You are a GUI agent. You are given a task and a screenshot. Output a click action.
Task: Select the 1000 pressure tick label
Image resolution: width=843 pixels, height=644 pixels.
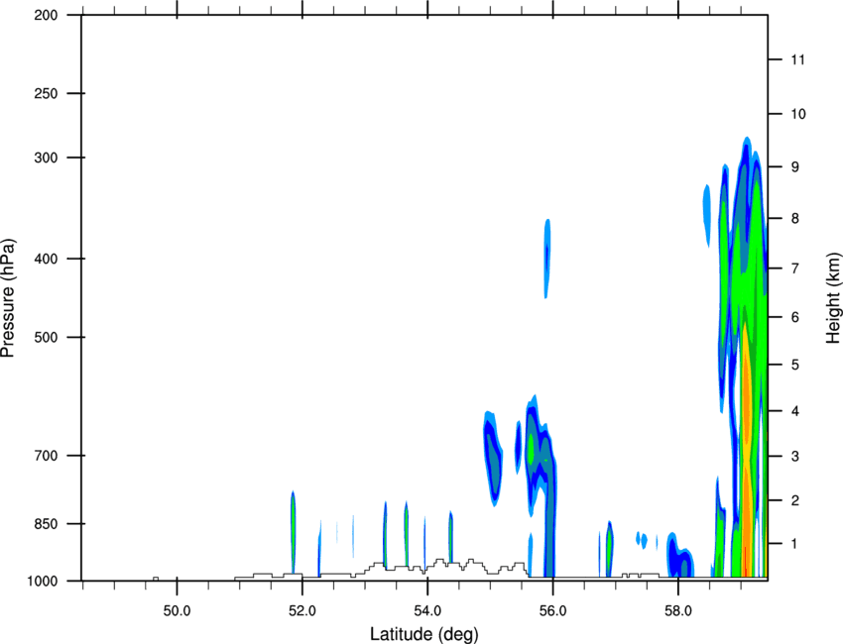(43, 582)
